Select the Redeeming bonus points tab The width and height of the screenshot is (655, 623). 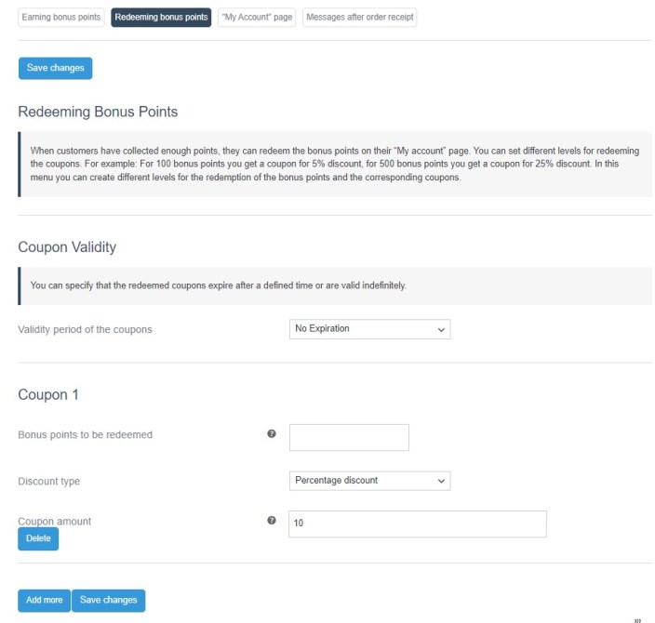pyautogui.click(x=161, y=18)
